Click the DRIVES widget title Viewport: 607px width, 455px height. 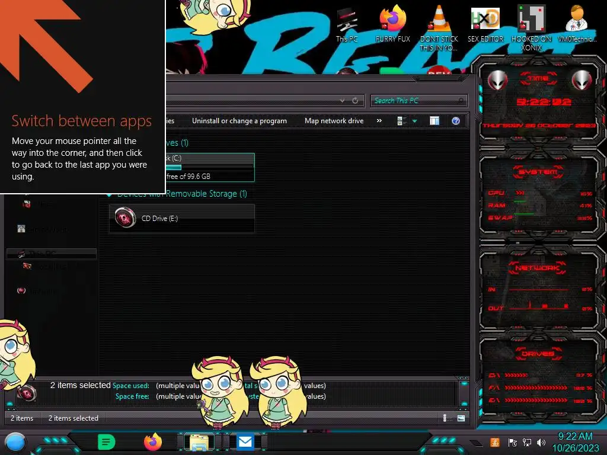[538, 353]
